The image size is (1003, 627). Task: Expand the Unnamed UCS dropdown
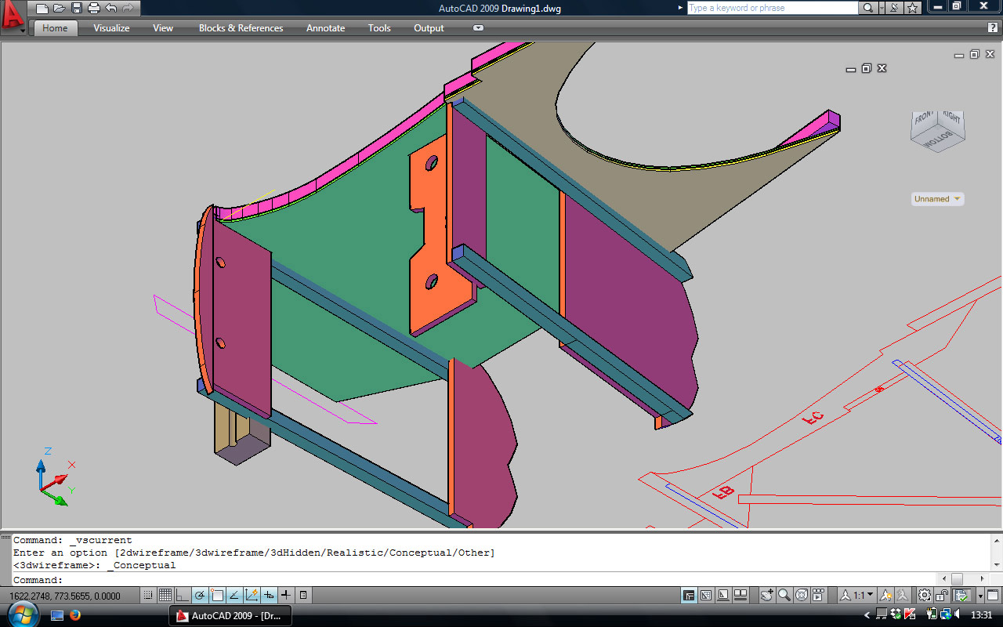[937, 199]
